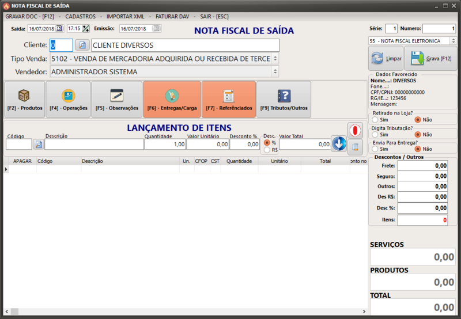Expand the Tipo Venda dropdown
The width and height of the screenshot is (461, 319).
click(275, 59)
